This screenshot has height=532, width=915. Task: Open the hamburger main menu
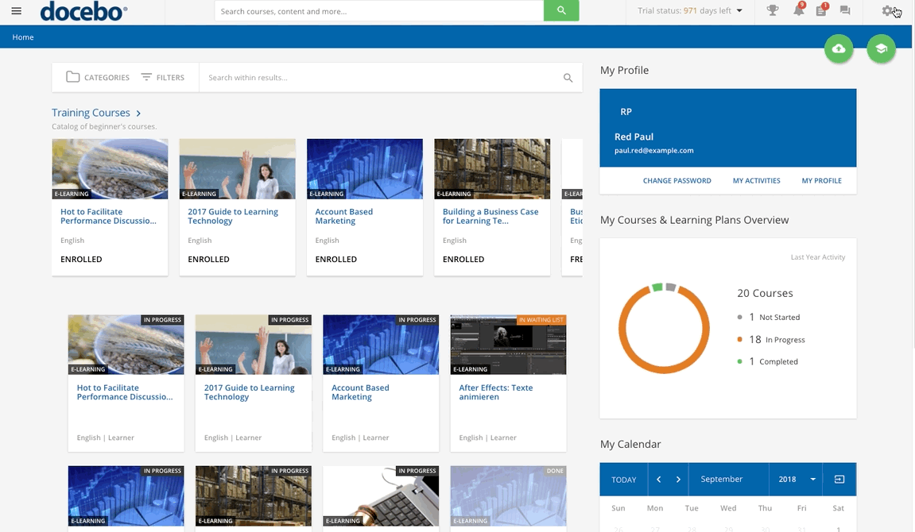[17, 11]
